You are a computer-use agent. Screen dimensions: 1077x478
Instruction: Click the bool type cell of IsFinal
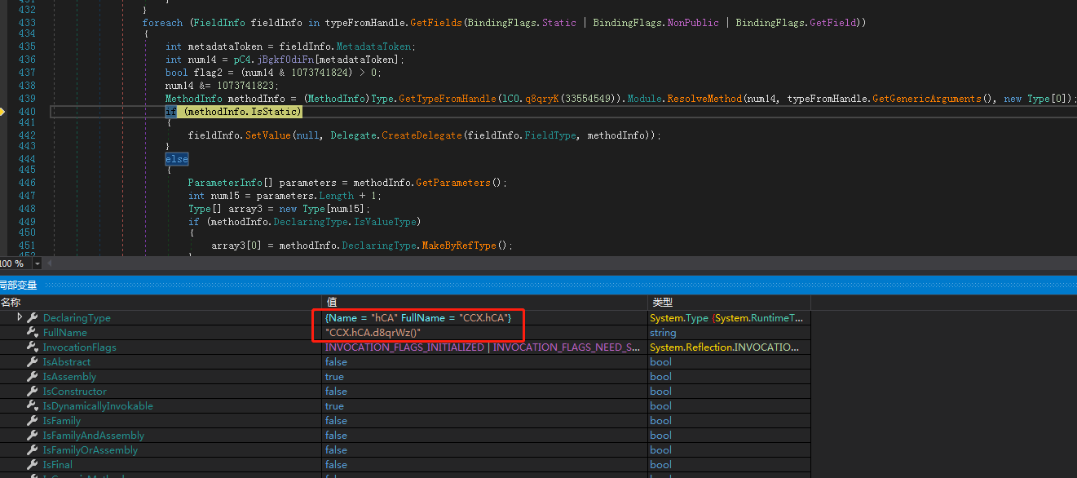coord(660,464)
